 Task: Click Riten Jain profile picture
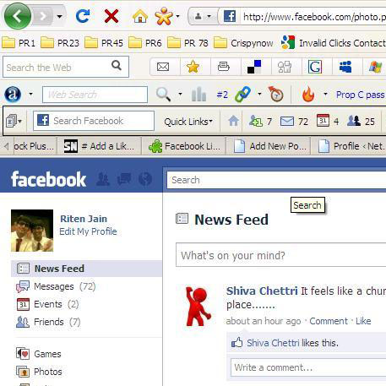tap(32, 231)
